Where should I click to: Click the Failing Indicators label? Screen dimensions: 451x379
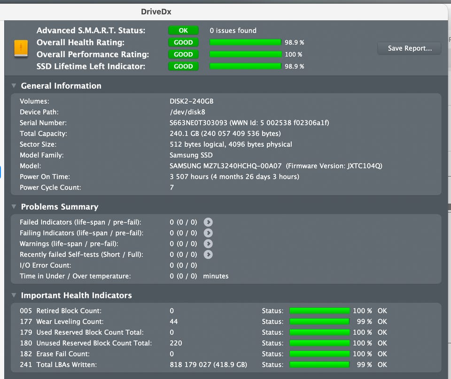(82, 233)
